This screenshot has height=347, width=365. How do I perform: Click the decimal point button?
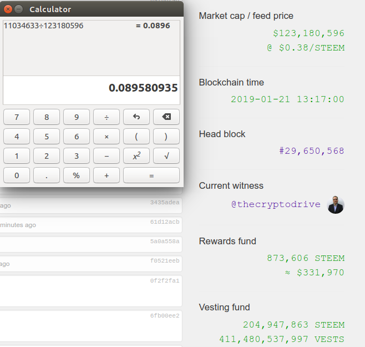click(47, 175)
